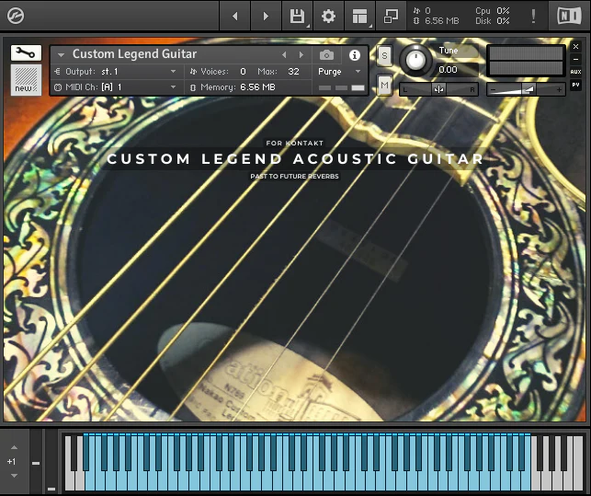Open instrument edit mode with wrench icon
Viewport: 591px width, 496px height.
point(26,52)
